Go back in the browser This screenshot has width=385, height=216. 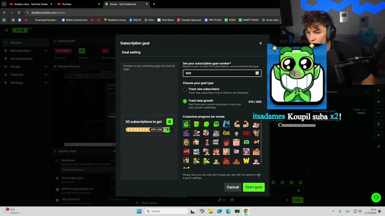[4, 13]
